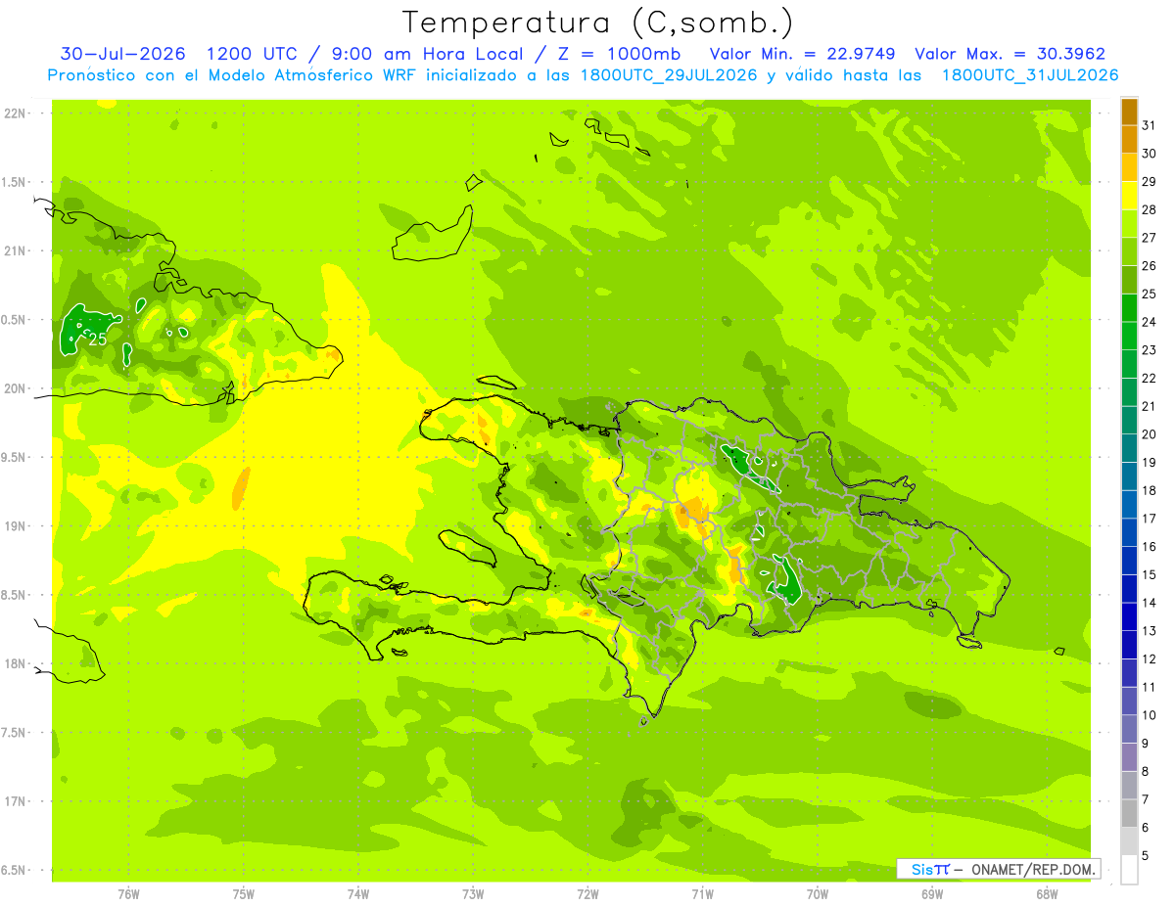Click the '17N' latitude label
Image resolution: width=1175 pixels, height=907 pixels.
16,801
